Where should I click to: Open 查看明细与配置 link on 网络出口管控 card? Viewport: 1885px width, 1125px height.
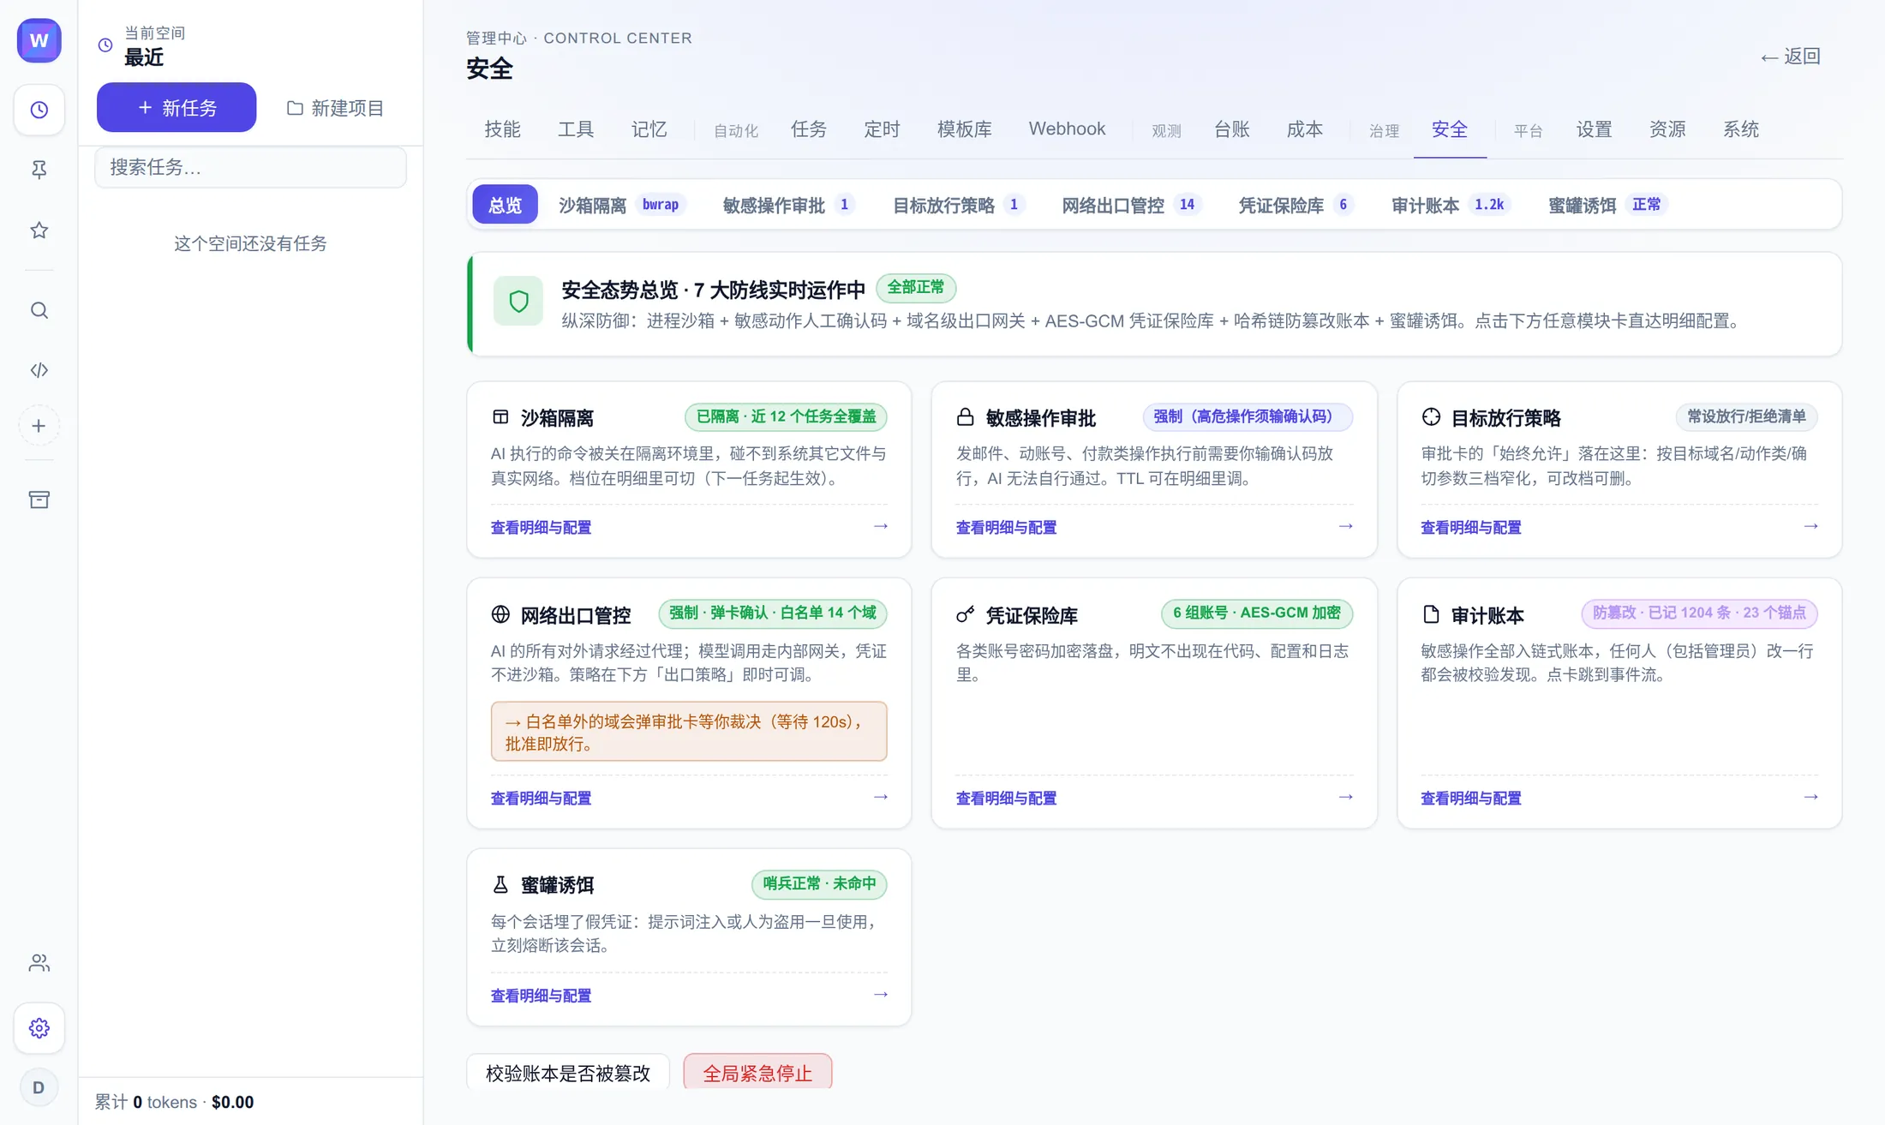click(541, 798)
